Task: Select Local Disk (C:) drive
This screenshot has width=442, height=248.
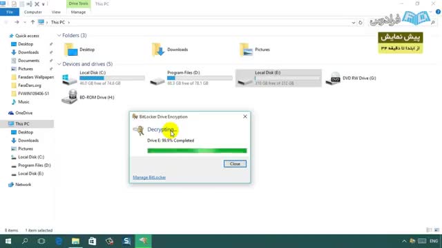Action: tap(103, 78)
